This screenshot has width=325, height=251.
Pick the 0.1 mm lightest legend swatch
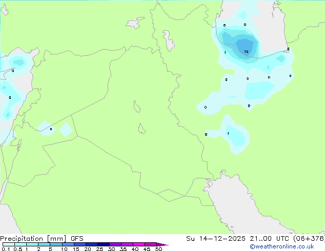(9, 244)
